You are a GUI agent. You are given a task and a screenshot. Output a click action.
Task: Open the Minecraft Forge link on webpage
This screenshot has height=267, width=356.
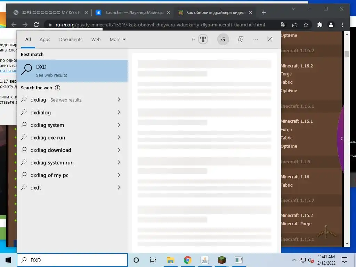pyautogui.click(x=296, y=224)
